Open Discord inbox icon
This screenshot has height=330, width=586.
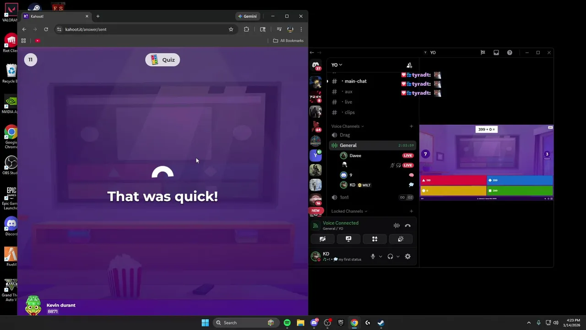pos(496,53)
